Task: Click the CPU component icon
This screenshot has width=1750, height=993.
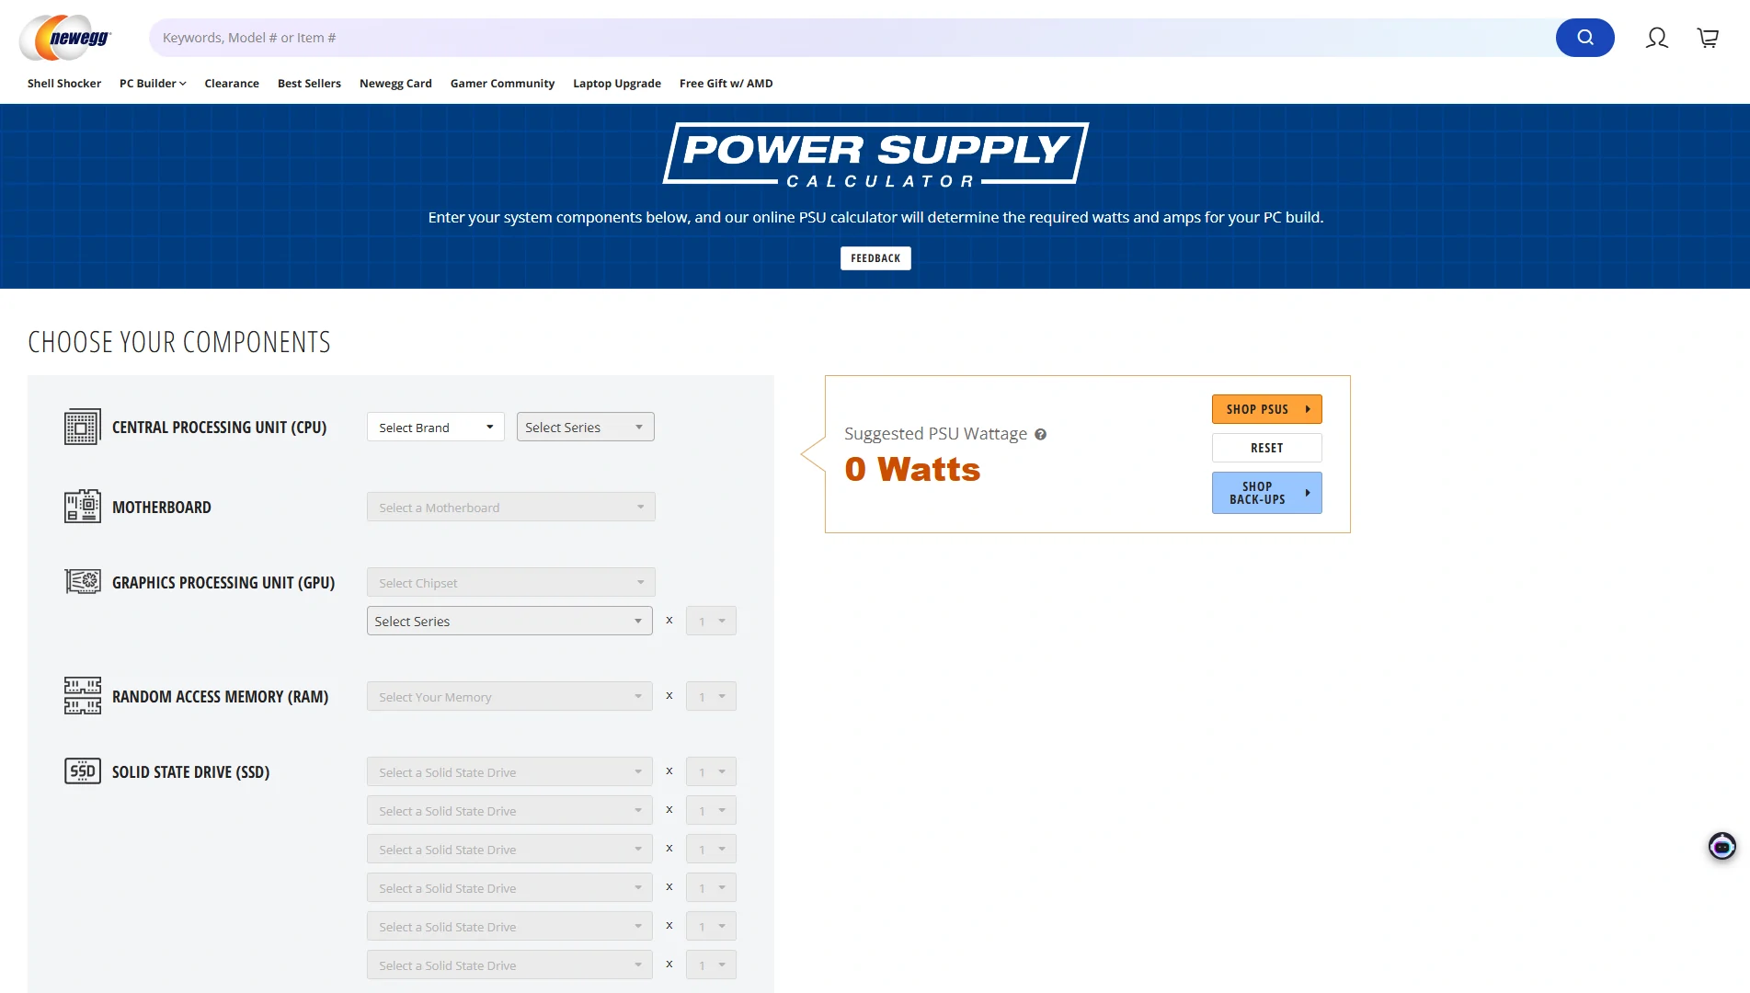Action: pyautogui.click(x=82, y=426)
